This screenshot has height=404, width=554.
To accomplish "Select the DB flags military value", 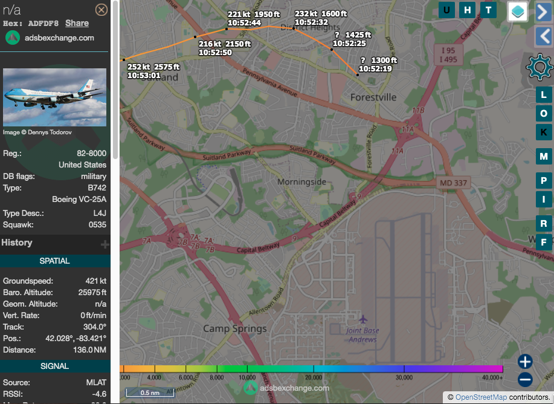I will 94,176.
